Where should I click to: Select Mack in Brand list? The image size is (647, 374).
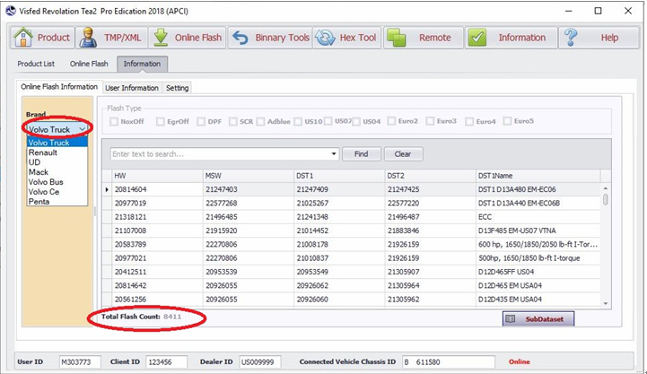pos(57,172)
